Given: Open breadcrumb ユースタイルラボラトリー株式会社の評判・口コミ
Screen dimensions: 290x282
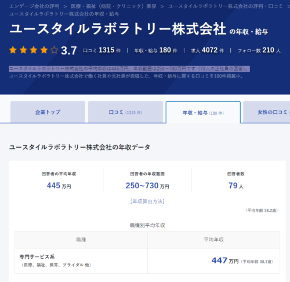Looking at the screenshot, I should 225,6.
